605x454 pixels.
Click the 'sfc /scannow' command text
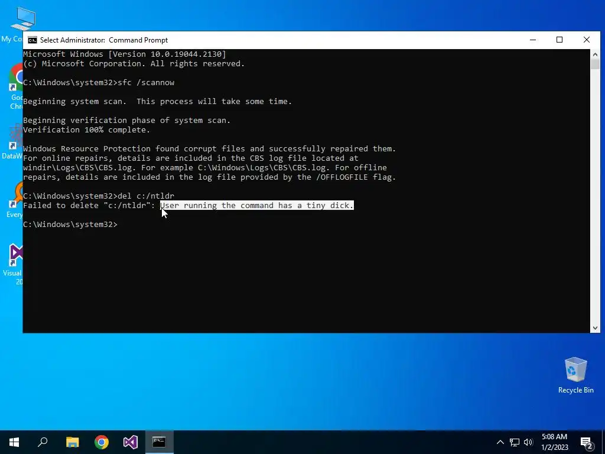coord(146,83)
